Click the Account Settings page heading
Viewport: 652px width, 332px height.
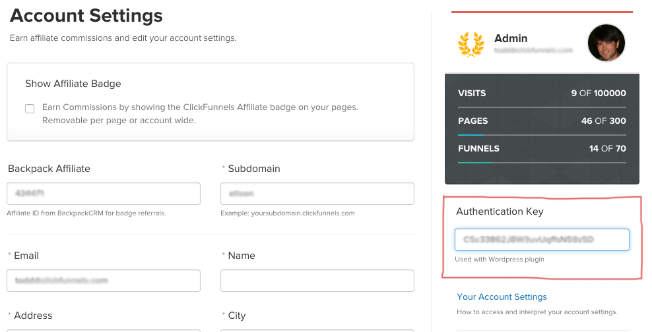pyautogui.click(x=86, y=15)
